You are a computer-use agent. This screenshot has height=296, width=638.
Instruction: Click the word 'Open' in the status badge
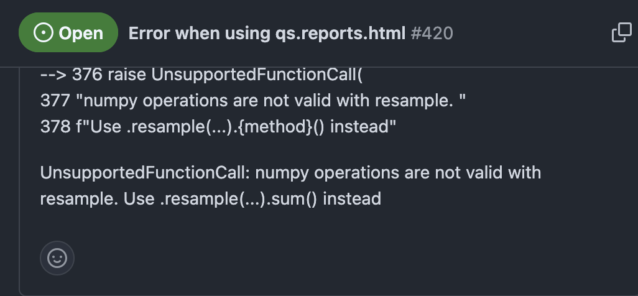[x=80, y=33]
